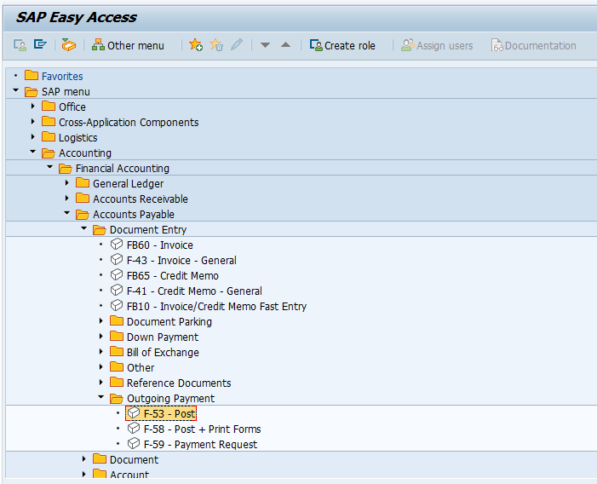Select the Cross-Application Components label

coord(129,123)
